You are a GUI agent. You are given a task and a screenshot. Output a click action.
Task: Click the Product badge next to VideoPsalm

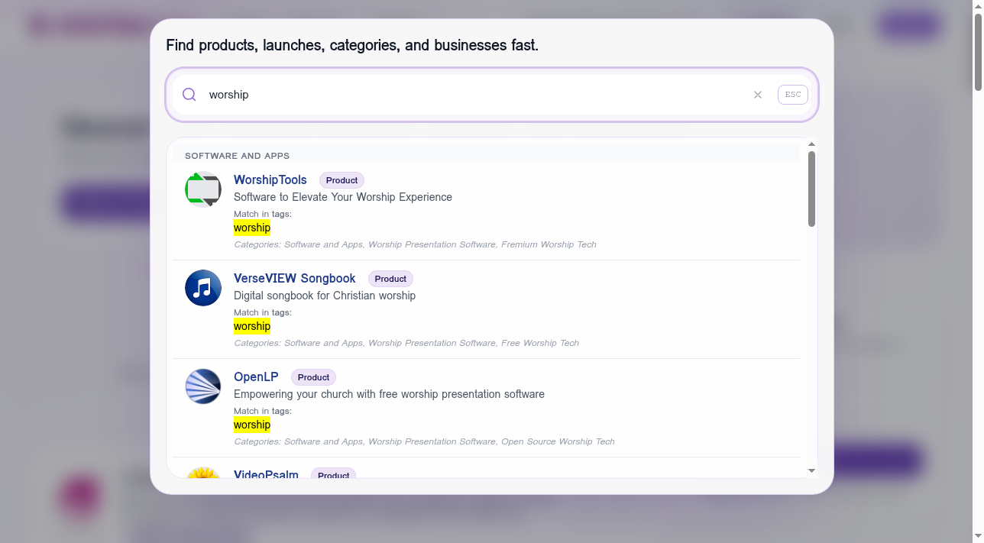pyautogui.click(x=333, y=474)
